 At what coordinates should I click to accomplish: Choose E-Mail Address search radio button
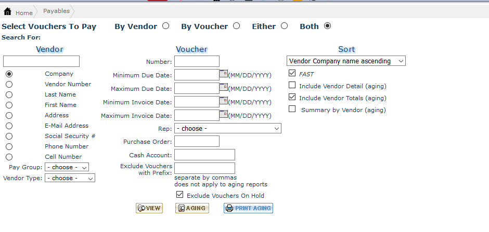click(x=9, y=126)
